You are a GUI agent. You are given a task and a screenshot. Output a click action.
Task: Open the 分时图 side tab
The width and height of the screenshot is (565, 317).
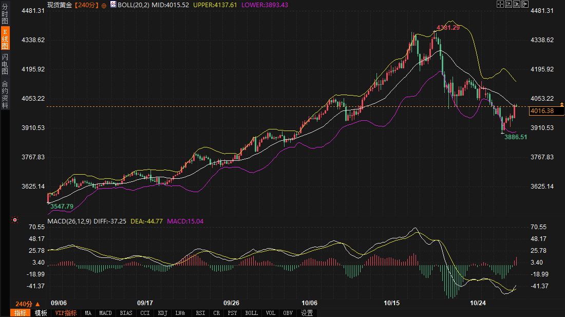[5, 14]
